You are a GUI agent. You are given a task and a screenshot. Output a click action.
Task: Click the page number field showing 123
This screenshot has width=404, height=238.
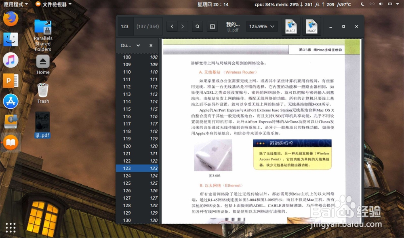click(125, 26)
